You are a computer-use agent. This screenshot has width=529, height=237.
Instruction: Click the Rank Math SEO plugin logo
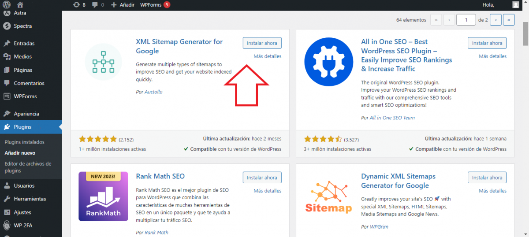103,196
